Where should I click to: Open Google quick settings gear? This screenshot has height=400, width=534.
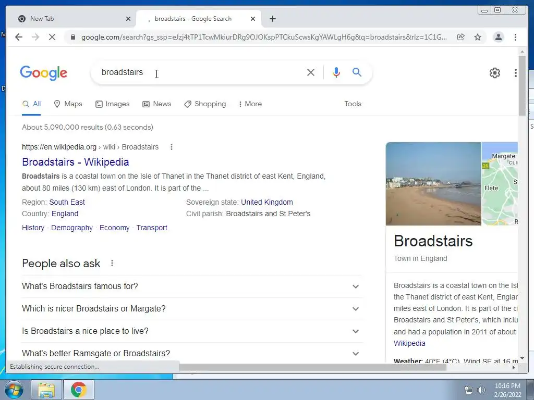click(494, 73)
